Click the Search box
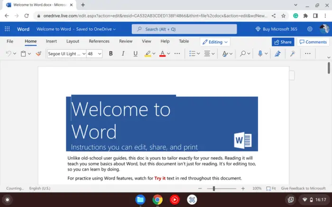 (184, 29)
